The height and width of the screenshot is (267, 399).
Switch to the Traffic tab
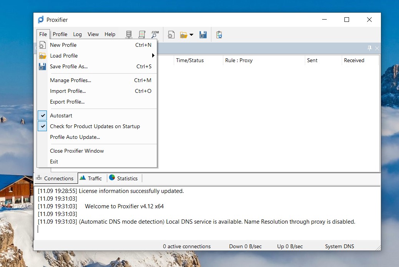(91, 178)
